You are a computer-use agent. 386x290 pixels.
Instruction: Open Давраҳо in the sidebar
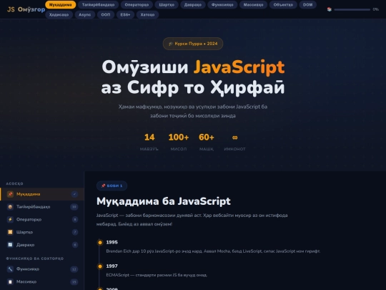pos(42,245)
